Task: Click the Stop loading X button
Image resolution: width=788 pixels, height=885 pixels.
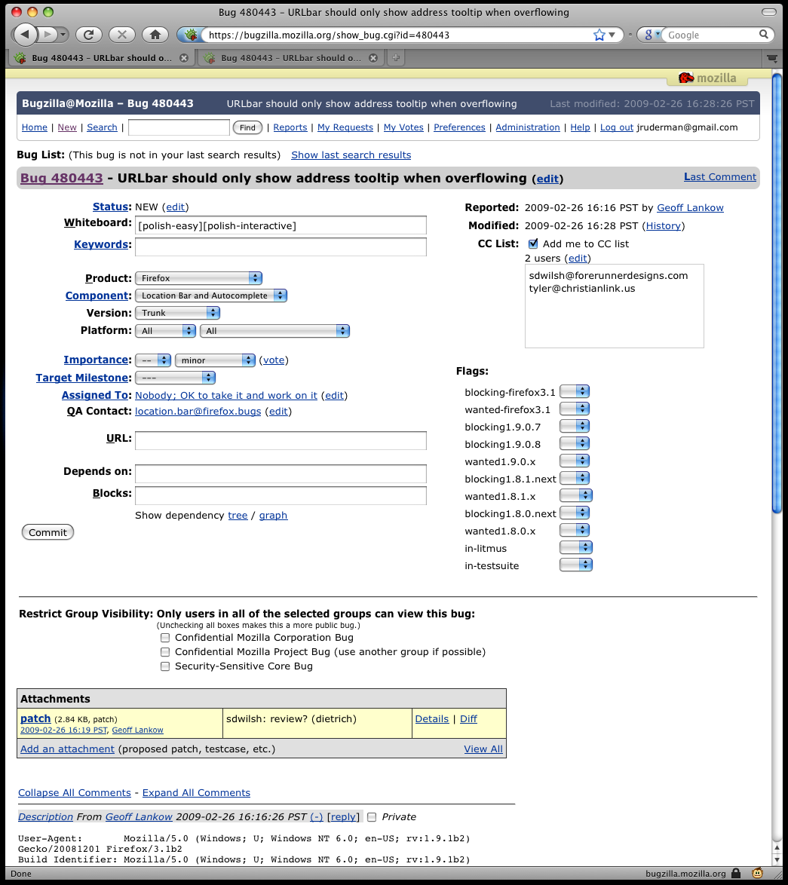Action: tap(122, 35)
